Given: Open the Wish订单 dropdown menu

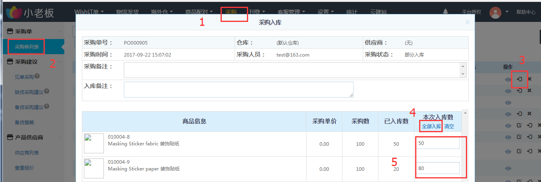Looking at the screenshot, I should pyautogui.click(x=89, y=12).
